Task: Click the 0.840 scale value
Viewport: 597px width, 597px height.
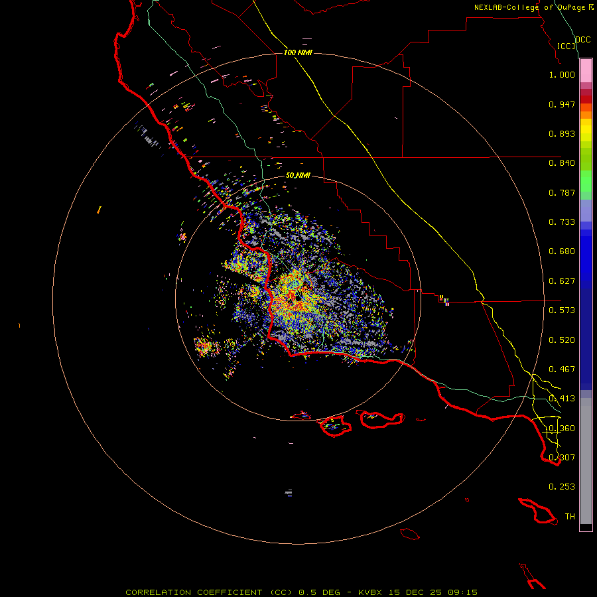Action: click(562, 163)
